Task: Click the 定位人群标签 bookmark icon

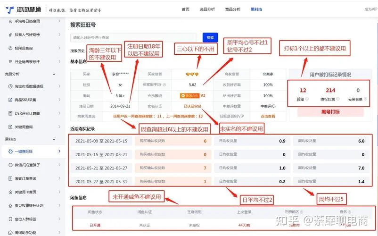Action: click(x=10, y=219)
